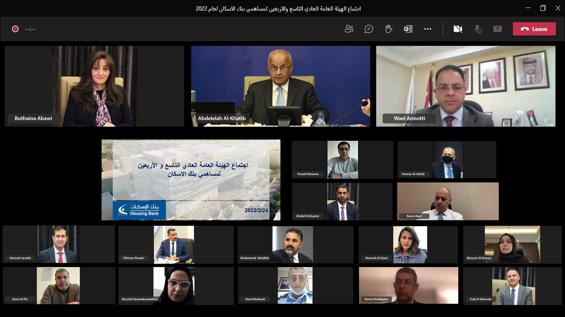The width and height of the screenshot is (565, 317).
Task: Start sharing your screen
Action: coord(497,29)
